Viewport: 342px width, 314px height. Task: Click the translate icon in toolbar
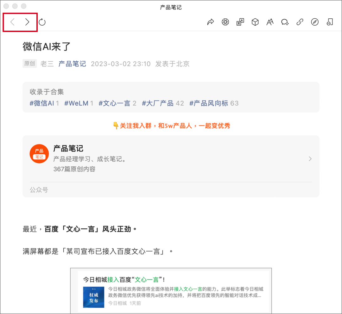pyautogui.click(x=240, y=22)
